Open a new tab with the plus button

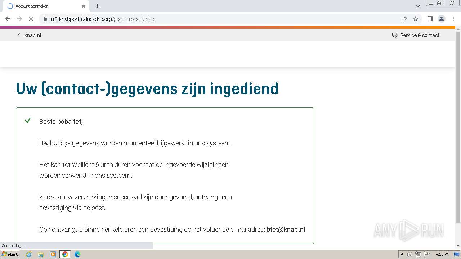click(97, 6)
